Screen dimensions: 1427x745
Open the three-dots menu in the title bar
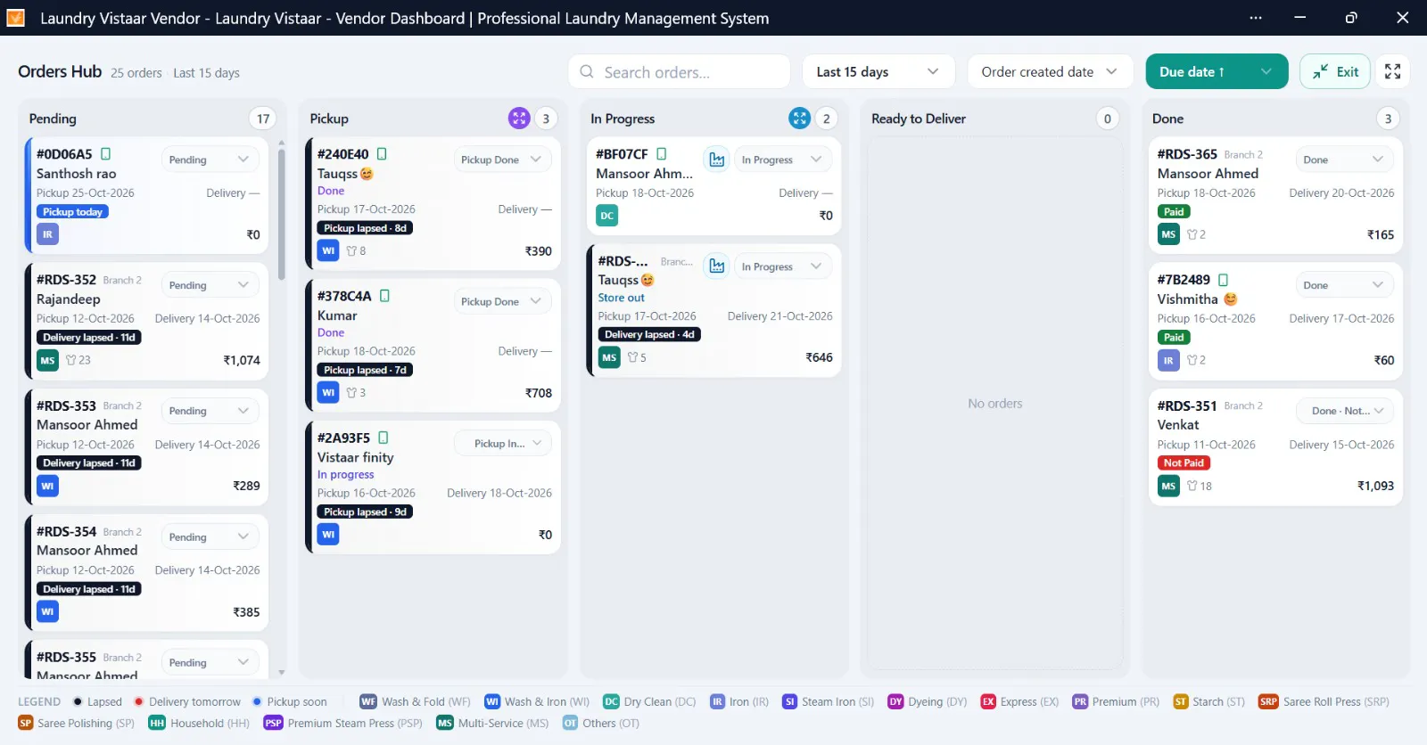coord(1256,18)
